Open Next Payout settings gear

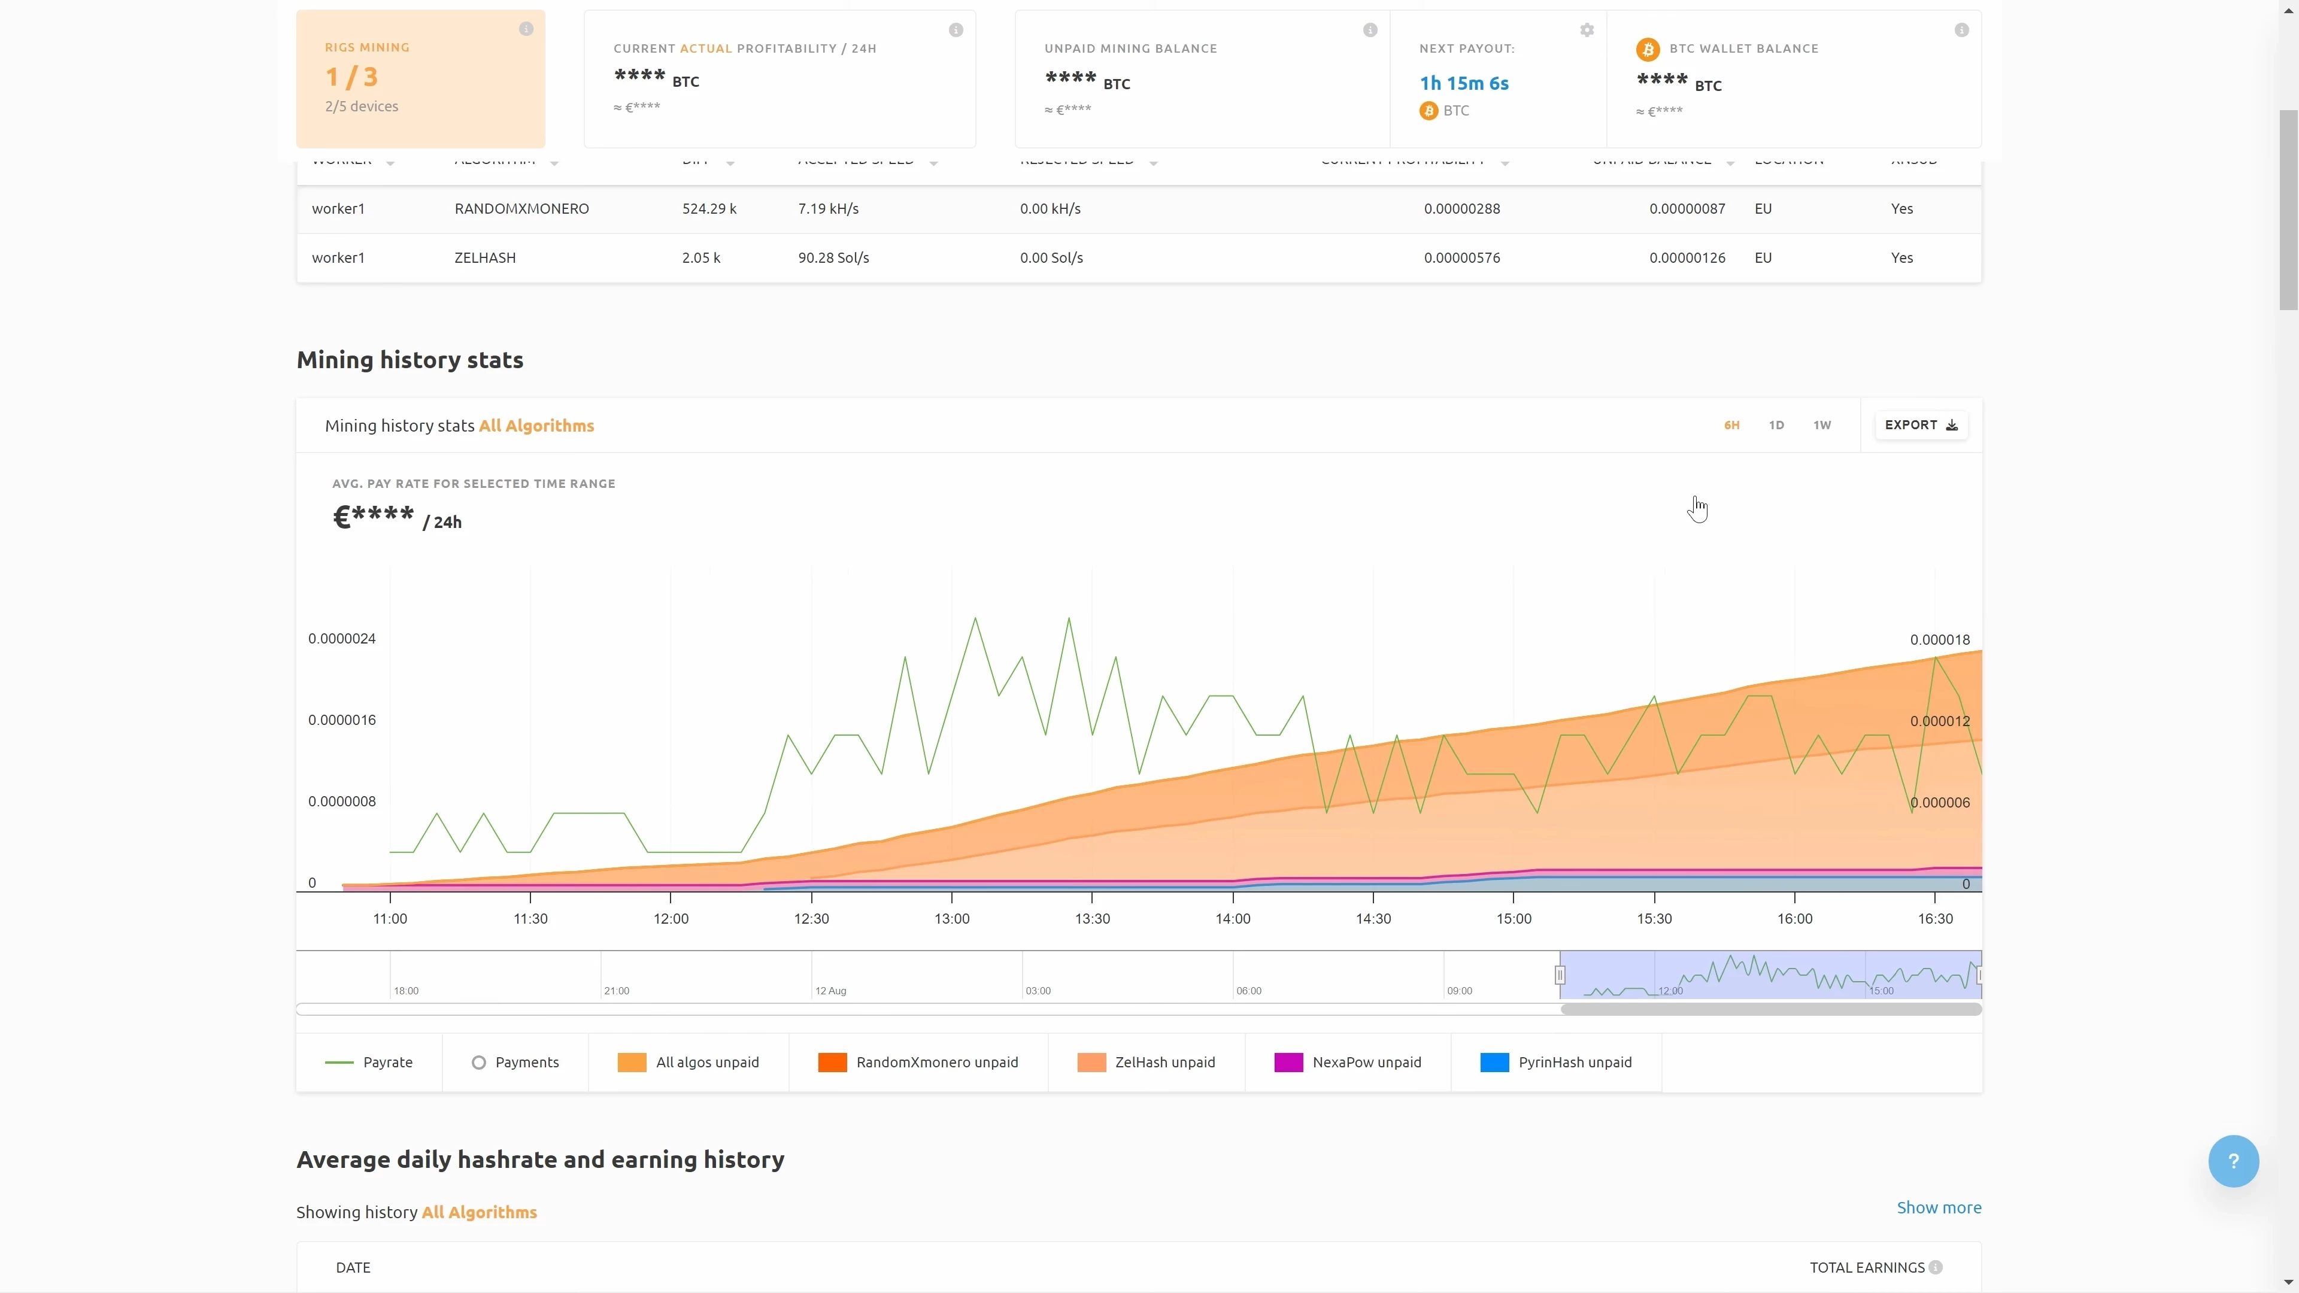tap(1587, 31)
